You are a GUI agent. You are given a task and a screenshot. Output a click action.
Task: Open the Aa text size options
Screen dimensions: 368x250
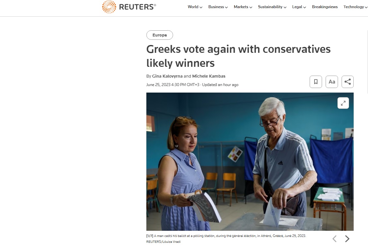point(331,82)
